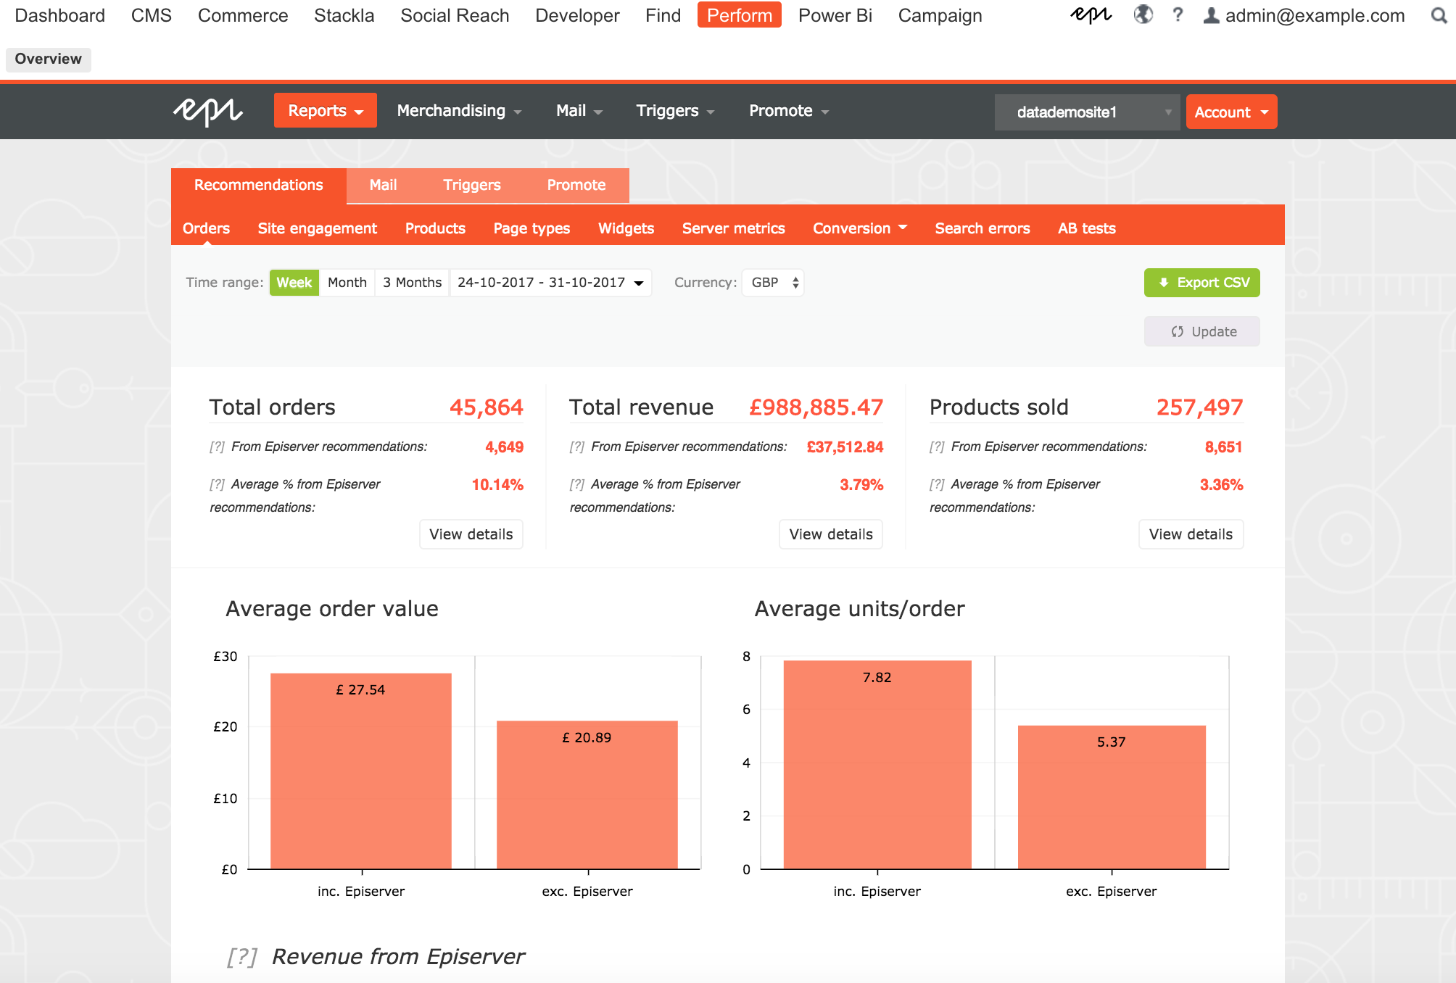The height and width of the screenshot is (983, 1456).
Task: Select the Week time range toggle
Action: pos(294,283)
